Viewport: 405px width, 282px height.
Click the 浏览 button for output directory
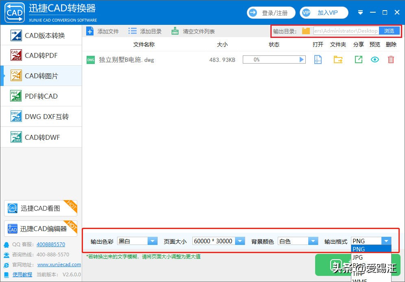pyautogui.click(x=389, y=31)
